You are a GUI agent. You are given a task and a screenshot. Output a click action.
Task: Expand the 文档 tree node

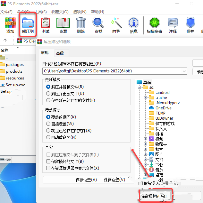tap(145, 159)
